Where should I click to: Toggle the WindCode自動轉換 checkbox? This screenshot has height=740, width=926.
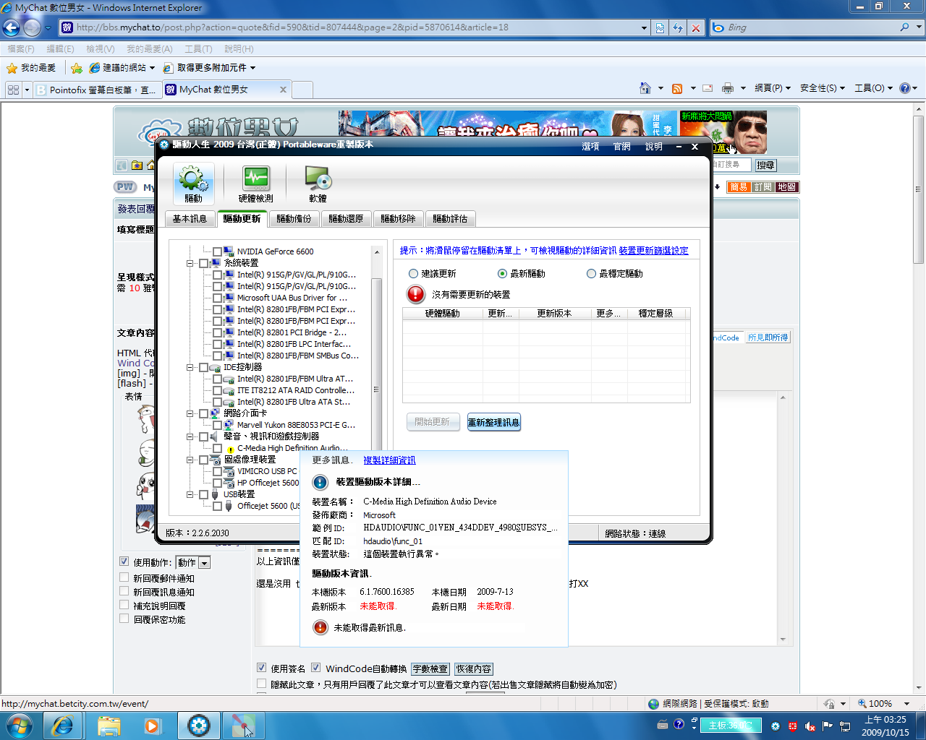(x=315, y=668)
